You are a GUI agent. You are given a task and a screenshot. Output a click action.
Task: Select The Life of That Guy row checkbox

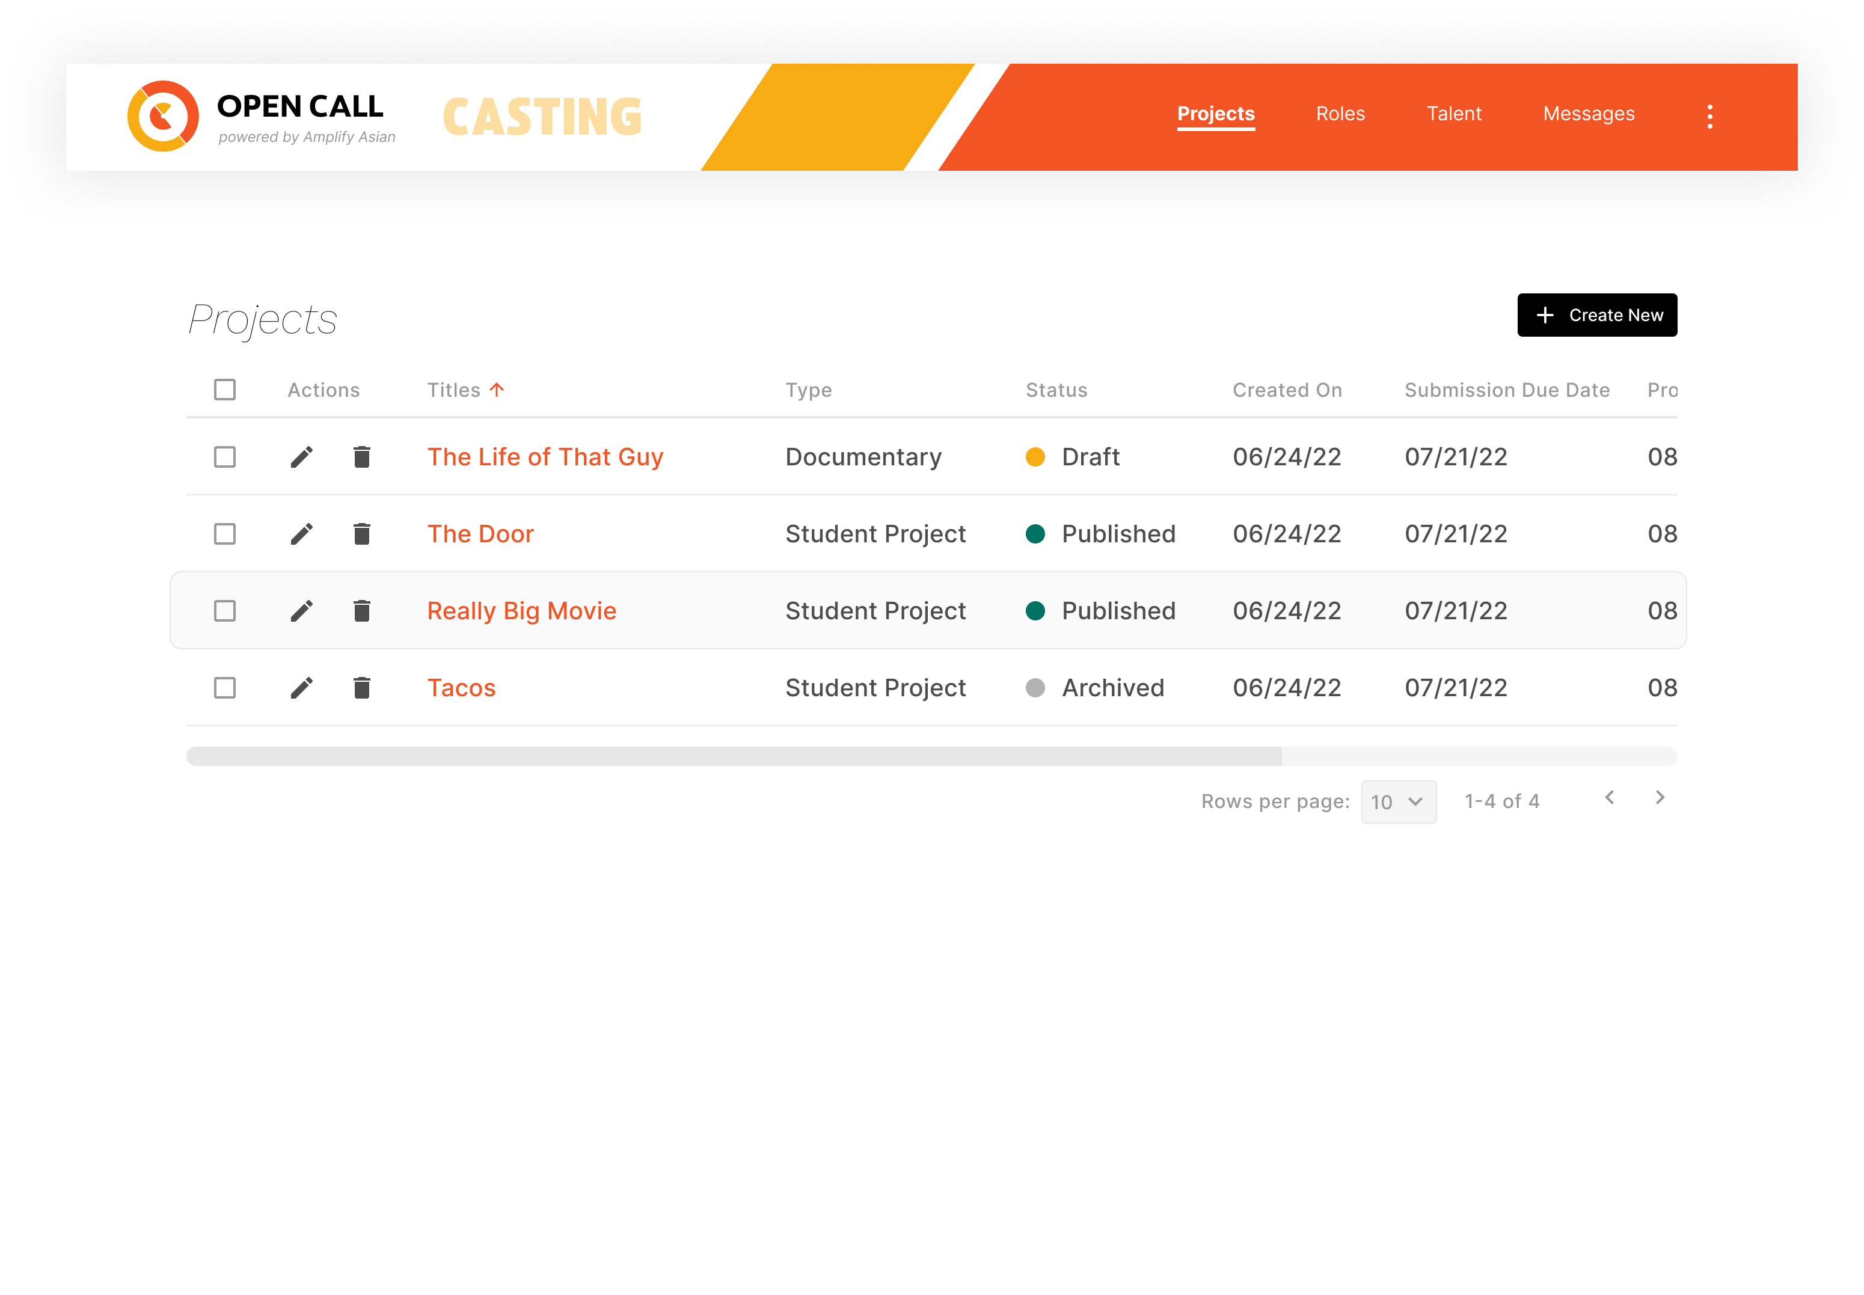pos(225,457)
